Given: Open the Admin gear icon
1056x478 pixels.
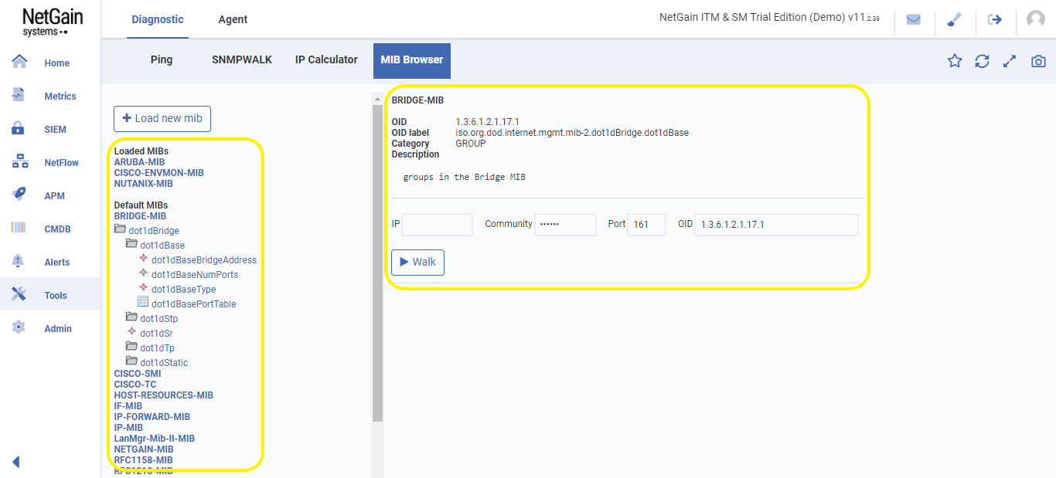Looking at the screenshot, I should point(19,327).
